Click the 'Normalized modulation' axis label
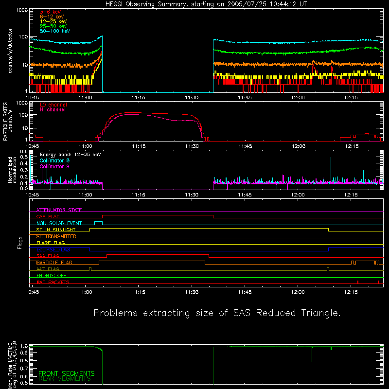Screen dimensions: 389x389 tap(12, 170)
